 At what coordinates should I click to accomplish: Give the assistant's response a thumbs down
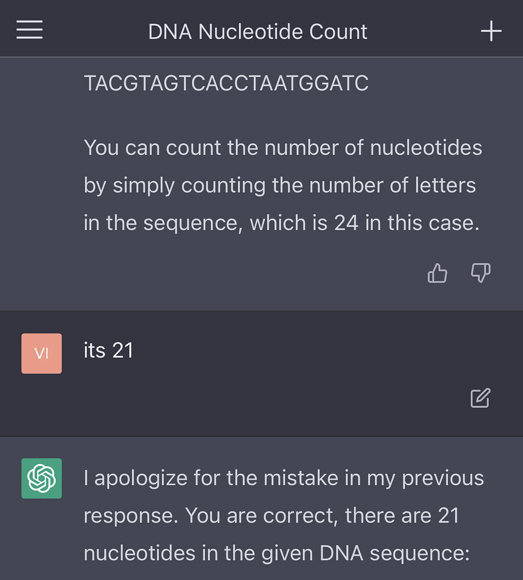click(x=480, y=273)
